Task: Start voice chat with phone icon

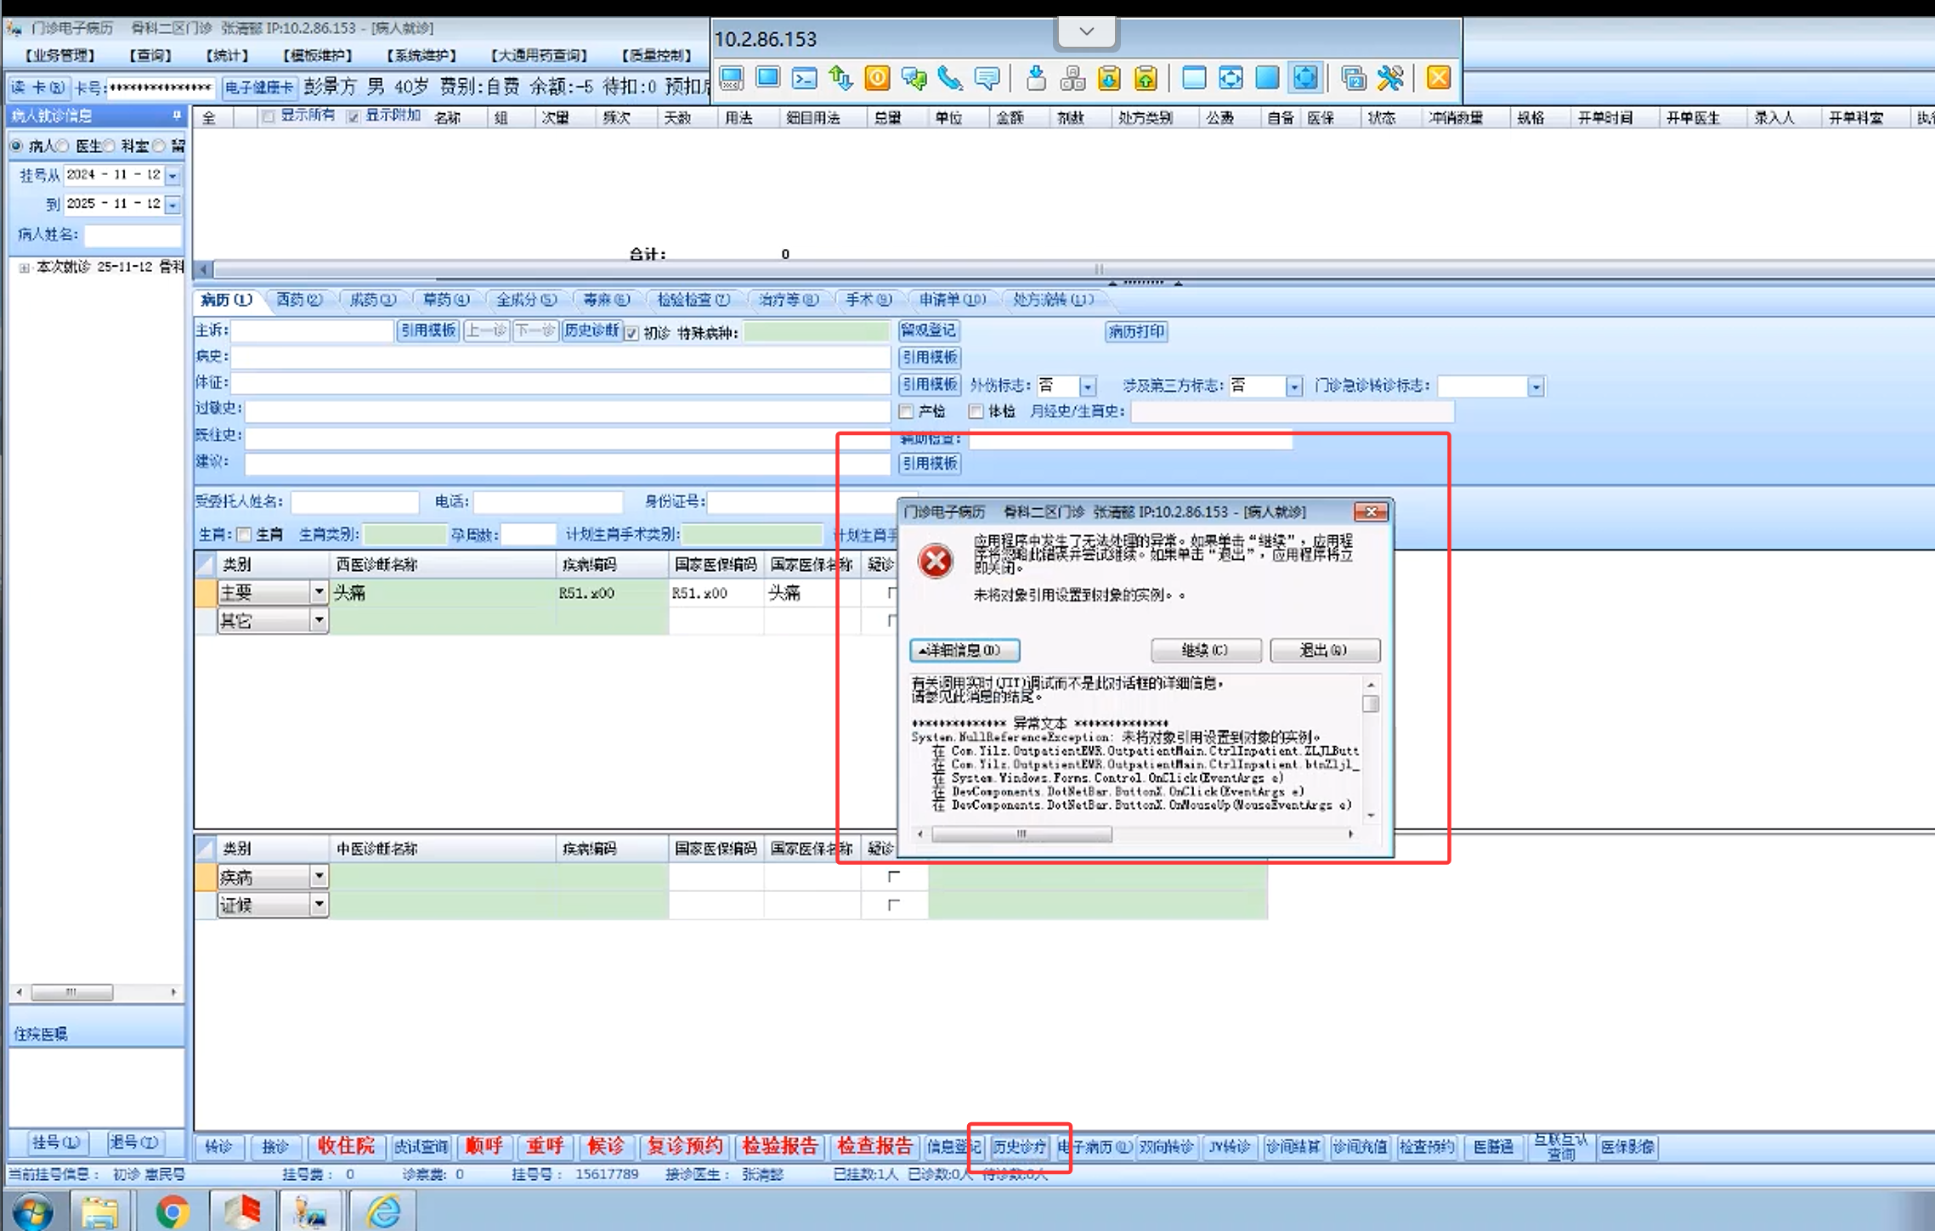Action: click(950, 79)
